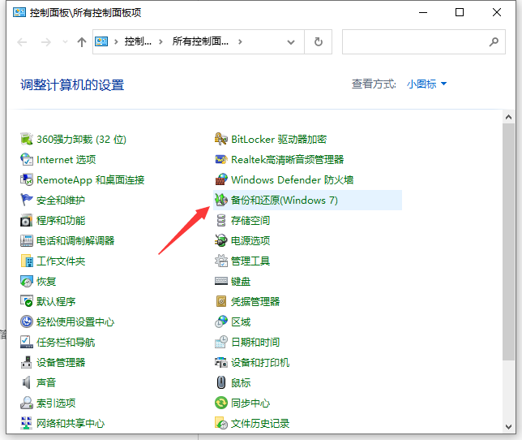Click the 备份和还原(Windows 7) icon
This screenshot has width=522, height=440.
(221, 201)
